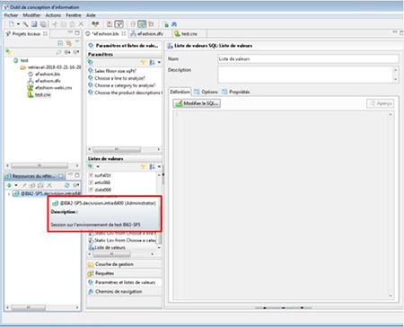This screenshot has width=404, height=327.
Task: Select the test project in the tree
Action: click(21, 60)
